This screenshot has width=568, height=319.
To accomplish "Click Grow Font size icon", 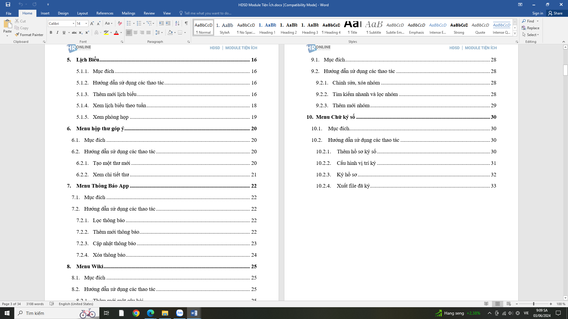I will tap(92, 23).
